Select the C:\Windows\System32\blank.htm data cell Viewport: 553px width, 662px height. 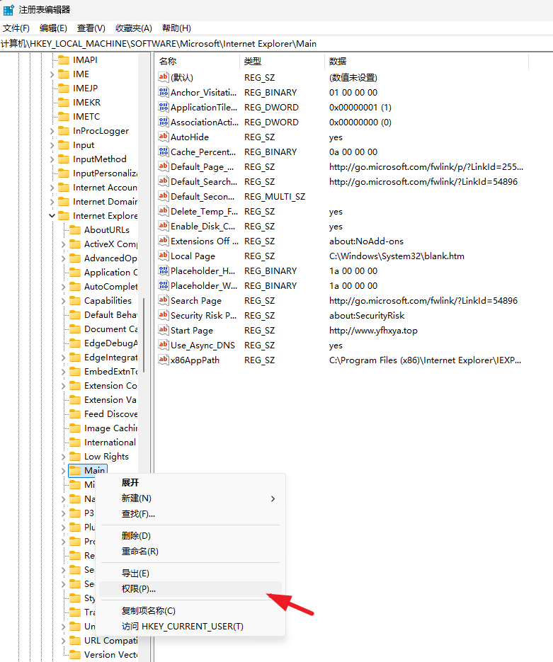(x=397, y=256)
